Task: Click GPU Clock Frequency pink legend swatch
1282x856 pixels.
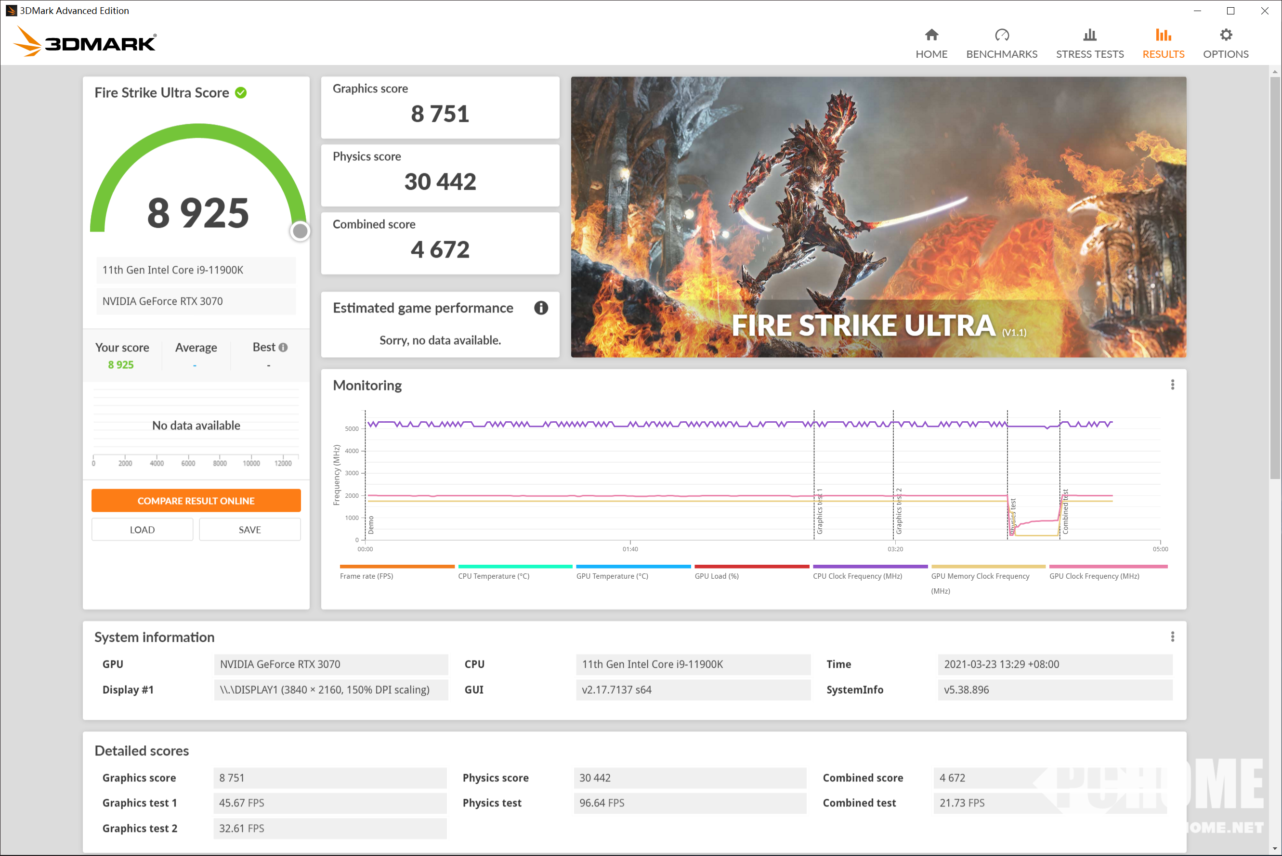Action: 1108,567
